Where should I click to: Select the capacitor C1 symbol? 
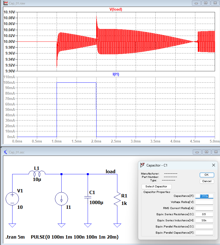(x=88, y=197)
